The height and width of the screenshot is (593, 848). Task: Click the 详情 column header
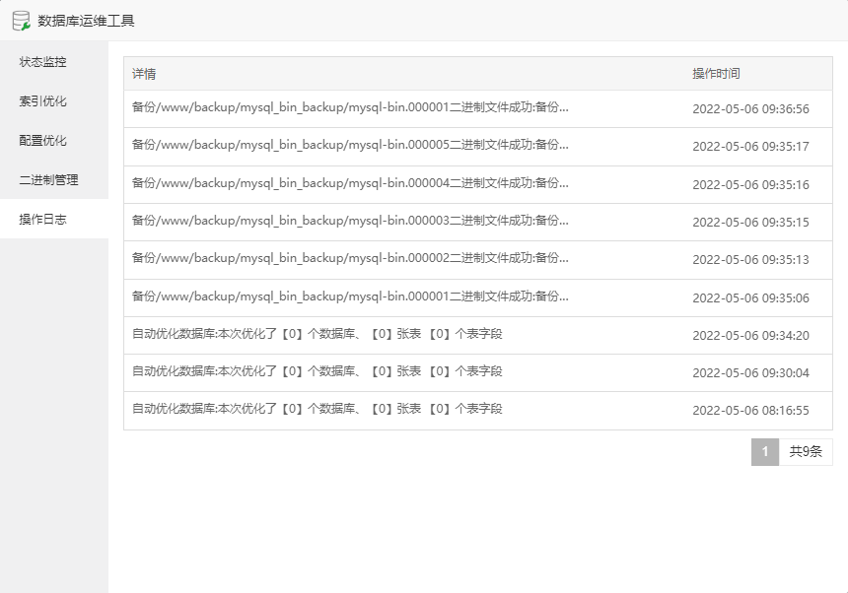point(144,74)
